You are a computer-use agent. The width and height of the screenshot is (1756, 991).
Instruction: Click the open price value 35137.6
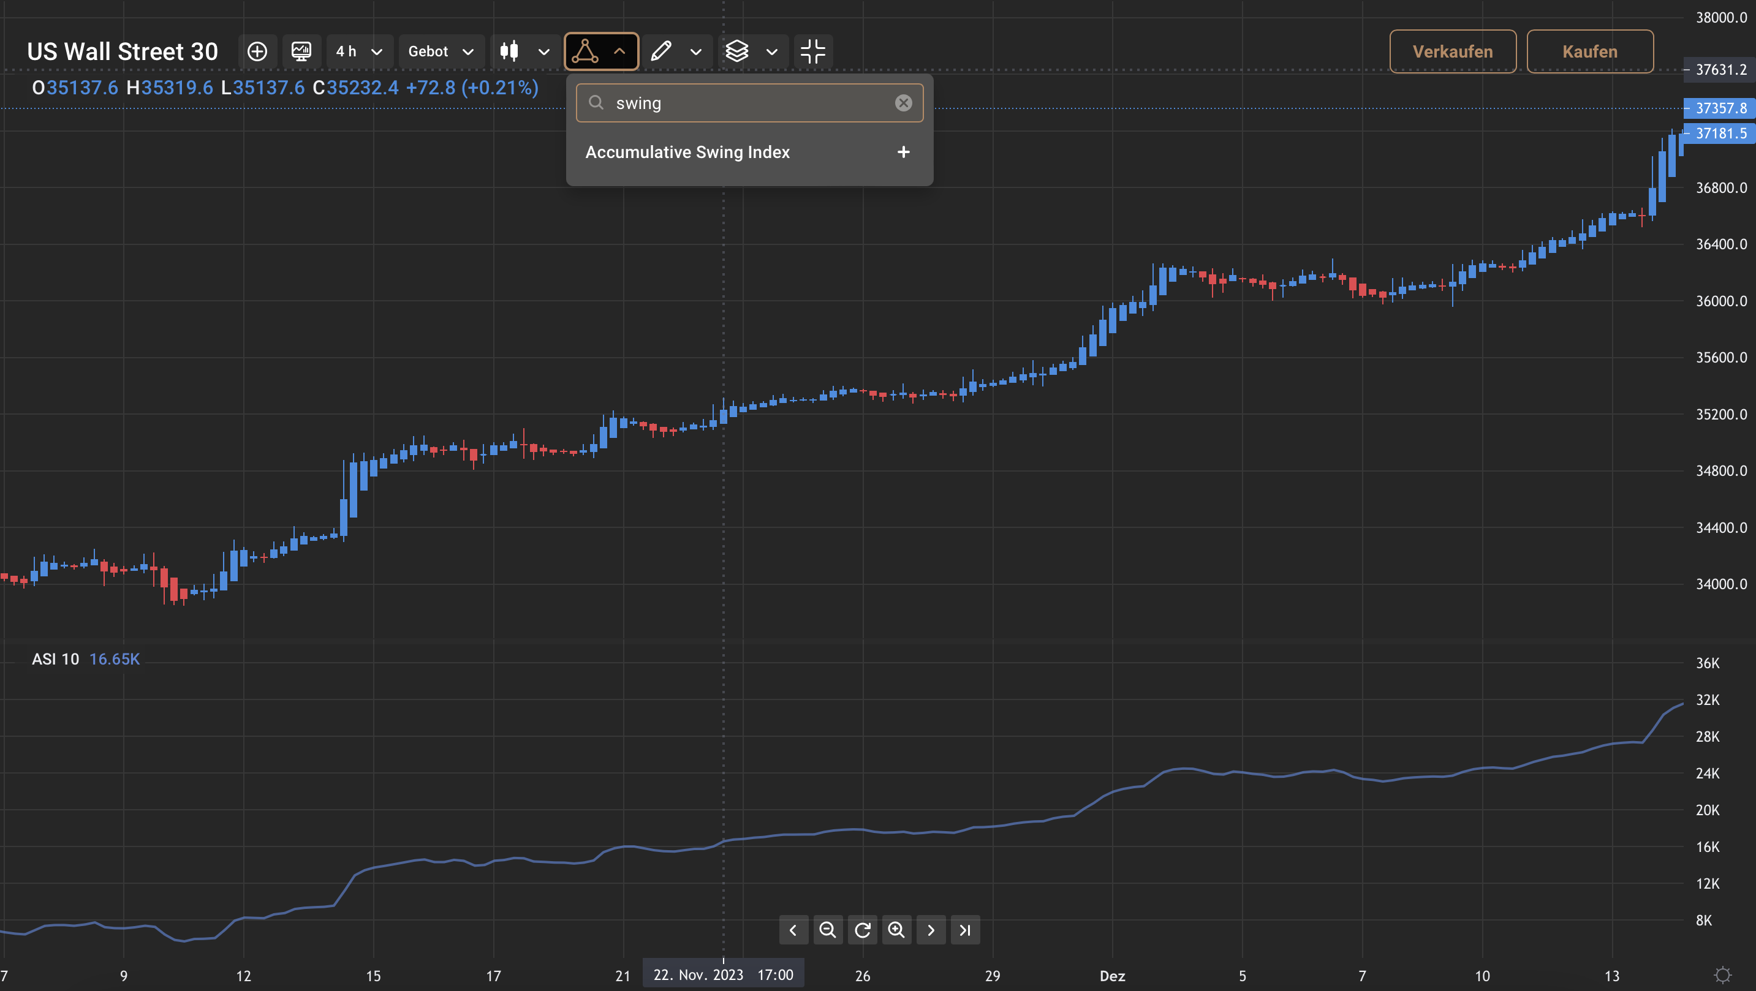(x=83, y=88)
